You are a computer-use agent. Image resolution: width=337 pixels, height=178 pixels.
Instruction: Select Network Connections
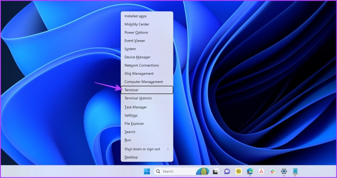coord(147,65)
